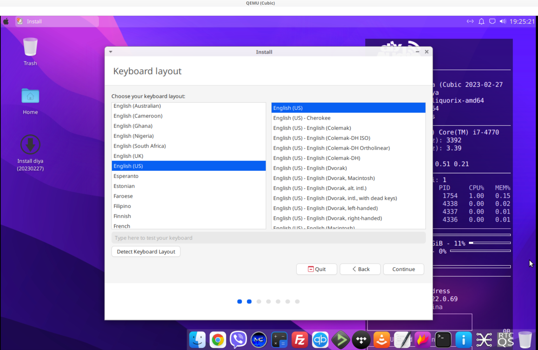Image resolution: width=538 pixels, height=350 pixels.
Task: Click the green arrow app in the dock
Action: pos(340,339)
